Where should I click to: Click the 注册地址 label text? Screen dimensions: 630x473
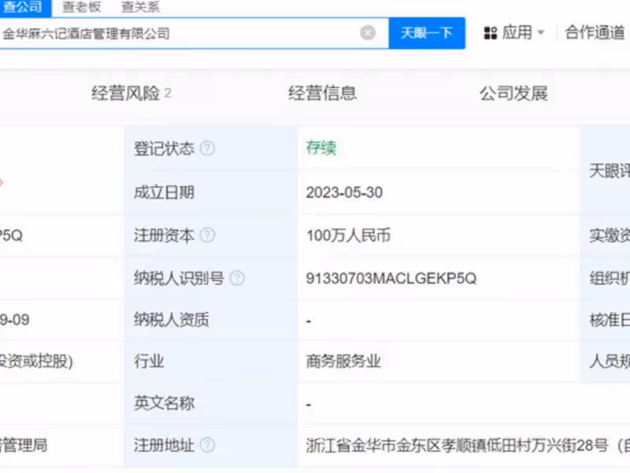[164, 445]
